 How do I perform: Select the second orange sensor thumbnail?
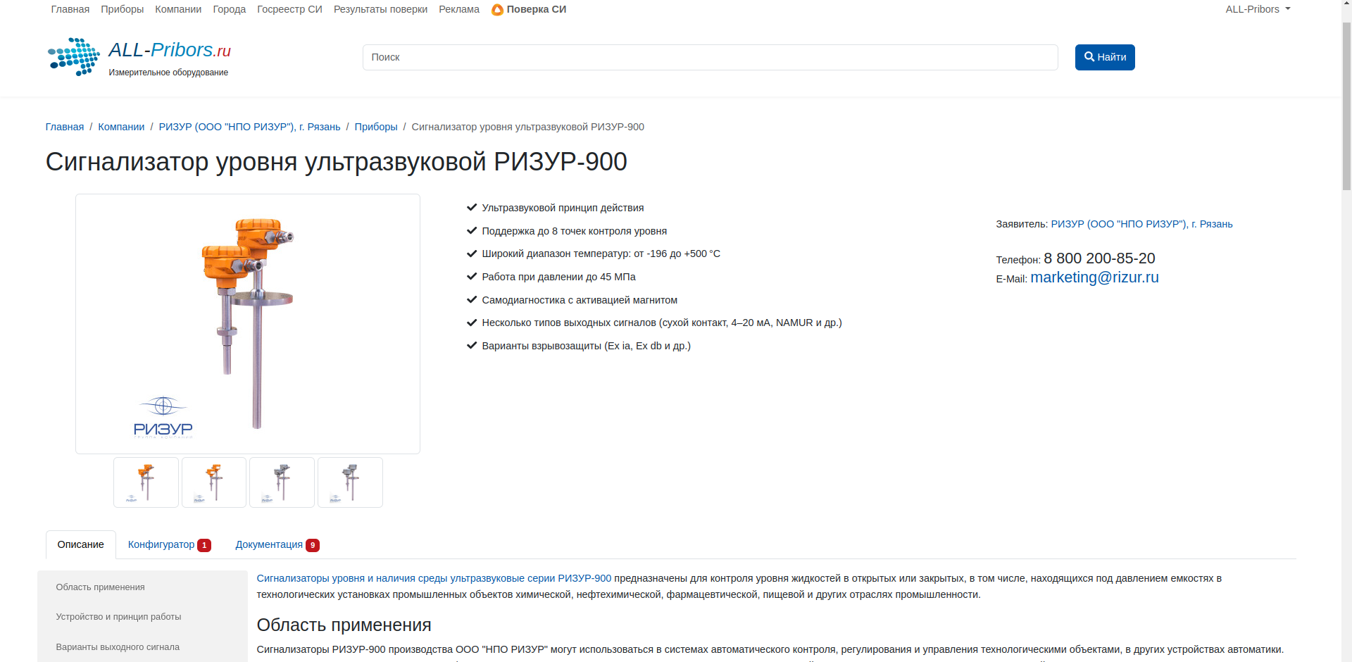coord(214,482)
